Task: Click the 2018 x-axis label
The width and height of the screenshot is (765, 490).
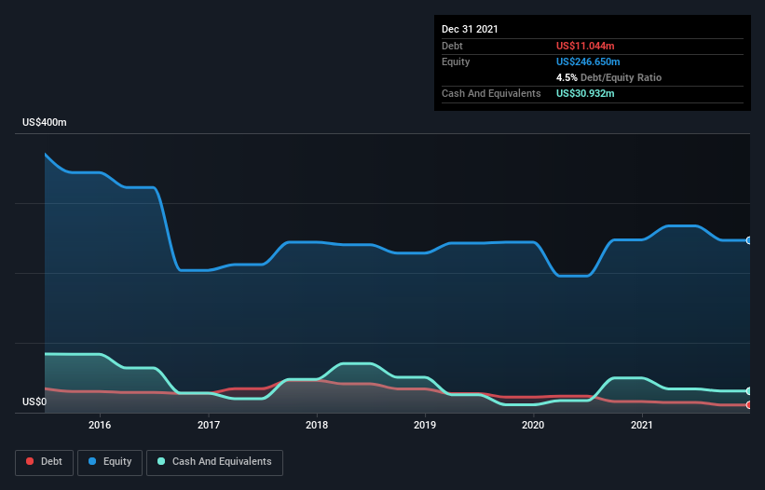Action: (x=317, y=425)
